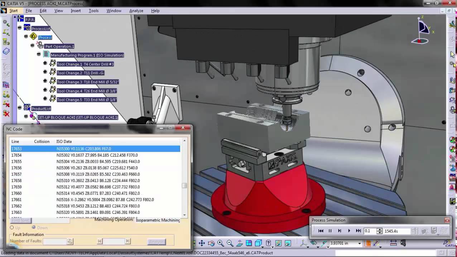Screen dimensions: 457x257
Task: Select NC code line 17654
Action: click(x=95, y=155)
